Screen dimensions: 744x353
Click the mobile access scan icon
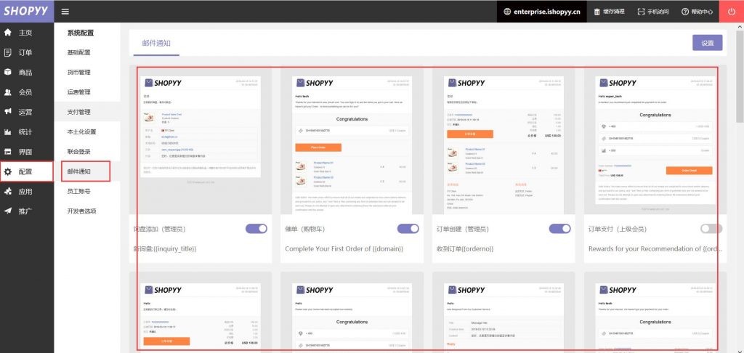coord(641,12)
